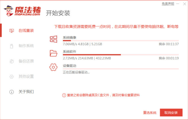The image size is (188, 120).
Task: Click the 系统软件 download progress bar
Action: [x=121, y=55]
